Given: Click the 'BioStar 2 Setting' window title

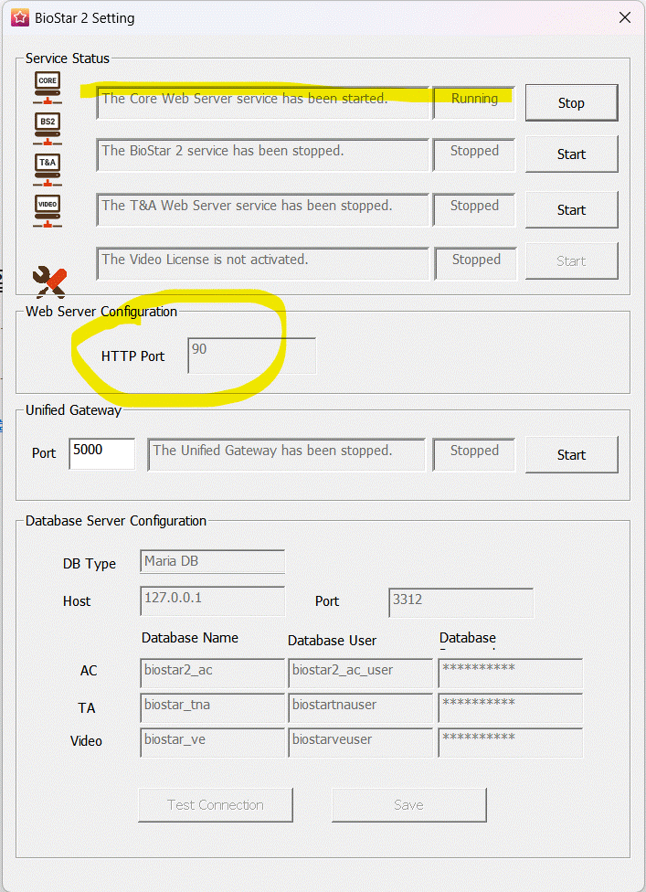Looking at the screenshot, I should point(85,18).
